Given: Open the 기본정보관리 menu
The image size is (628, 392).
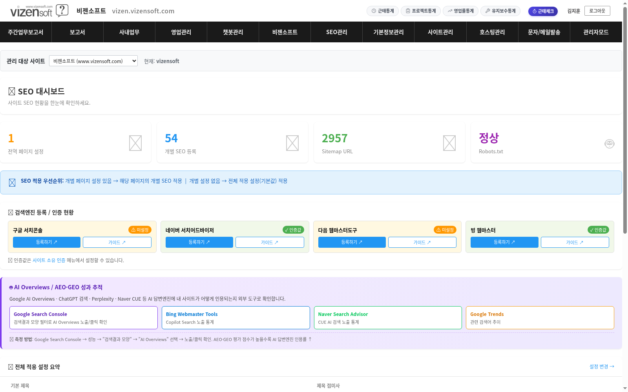Looking at the screenshot, I should click(x=389, y=32).
